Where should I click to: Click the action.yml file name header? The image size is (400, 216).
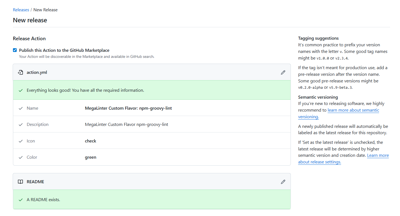pos(37,72)
